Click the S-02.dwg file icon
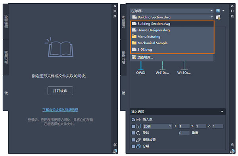Image resolution: width=238 pixels, height=156 pixels. 134,49
